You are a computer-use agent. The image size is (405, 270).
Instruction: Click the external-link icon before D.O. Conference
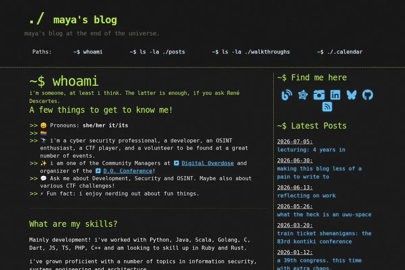[98, 171]
